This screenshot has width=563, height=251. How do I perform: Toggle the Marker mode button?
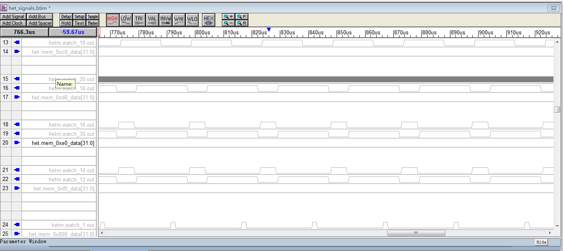pos(93,23)
